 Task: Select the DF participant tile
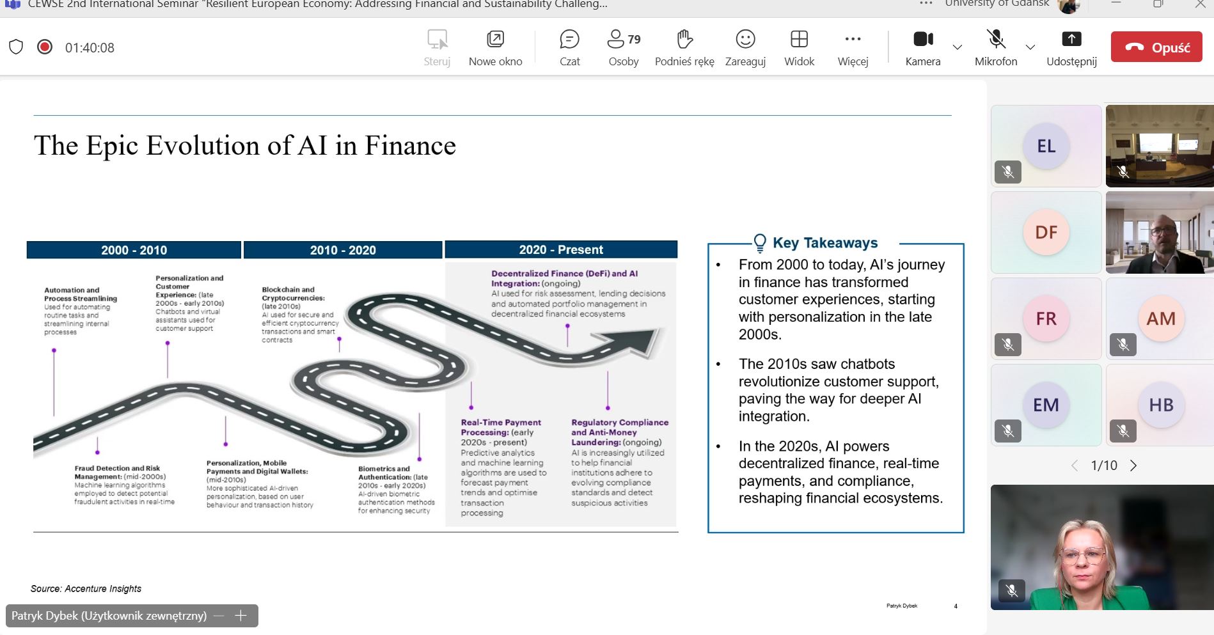[1046, 232]
